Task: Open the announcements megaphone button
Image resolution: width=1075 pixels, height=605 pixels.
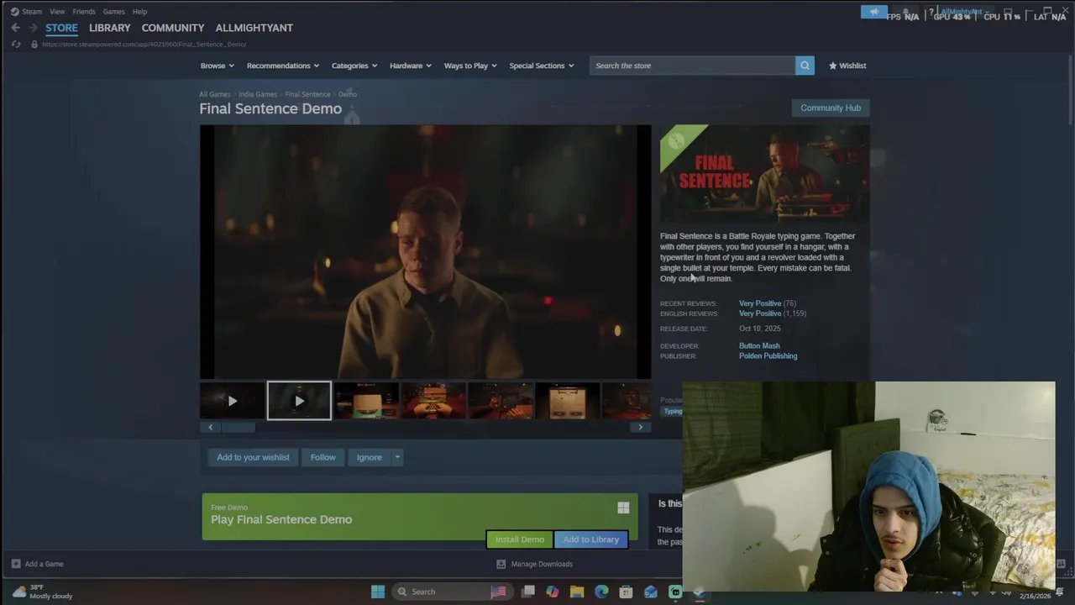Action: point(874,12)
